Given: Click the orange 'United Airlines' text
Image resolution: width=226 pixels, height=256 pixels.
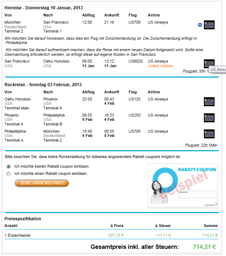Looking at the screenshot, I should [x=160, y=66].
